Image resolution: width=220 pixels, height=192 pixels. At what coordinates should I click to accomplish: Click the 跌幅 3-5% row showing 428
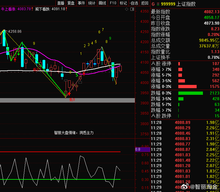pos(185,99)
